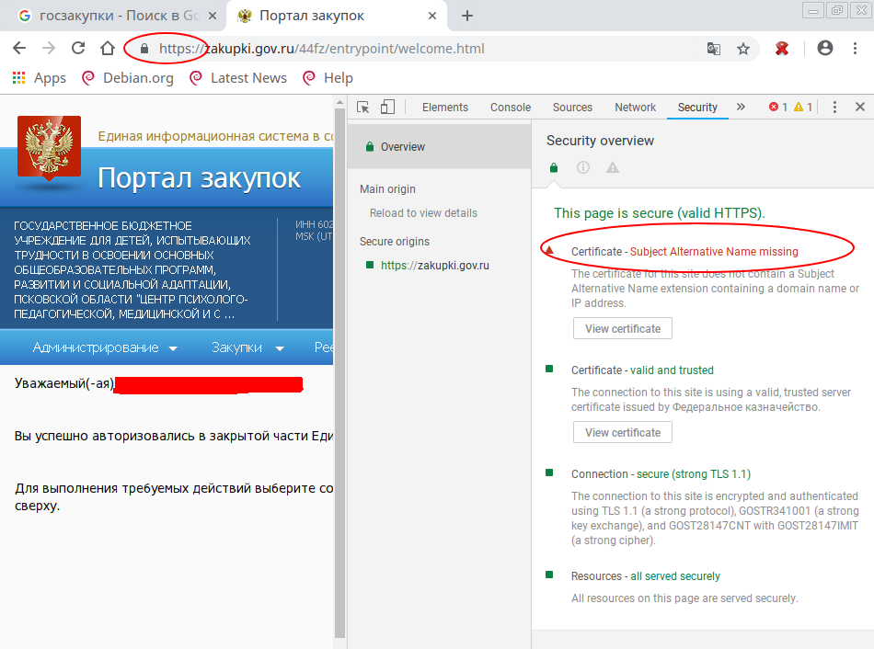Screen dimensions: 874x649
Task: Click the red error count indicator
Action: tap(778, 107)
